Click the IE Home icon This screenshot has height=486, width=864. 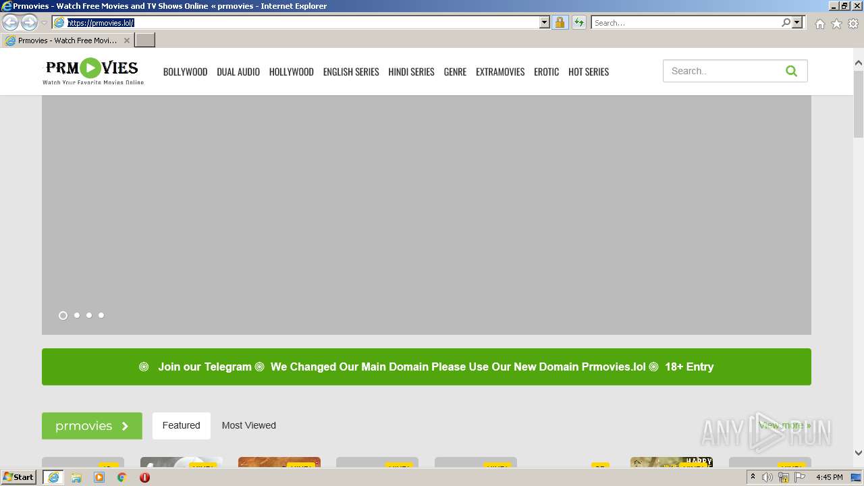819,24
